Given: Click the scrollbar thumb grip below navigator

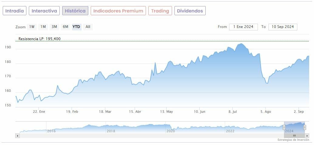Looking at the screenshot, I should point(294,136).
